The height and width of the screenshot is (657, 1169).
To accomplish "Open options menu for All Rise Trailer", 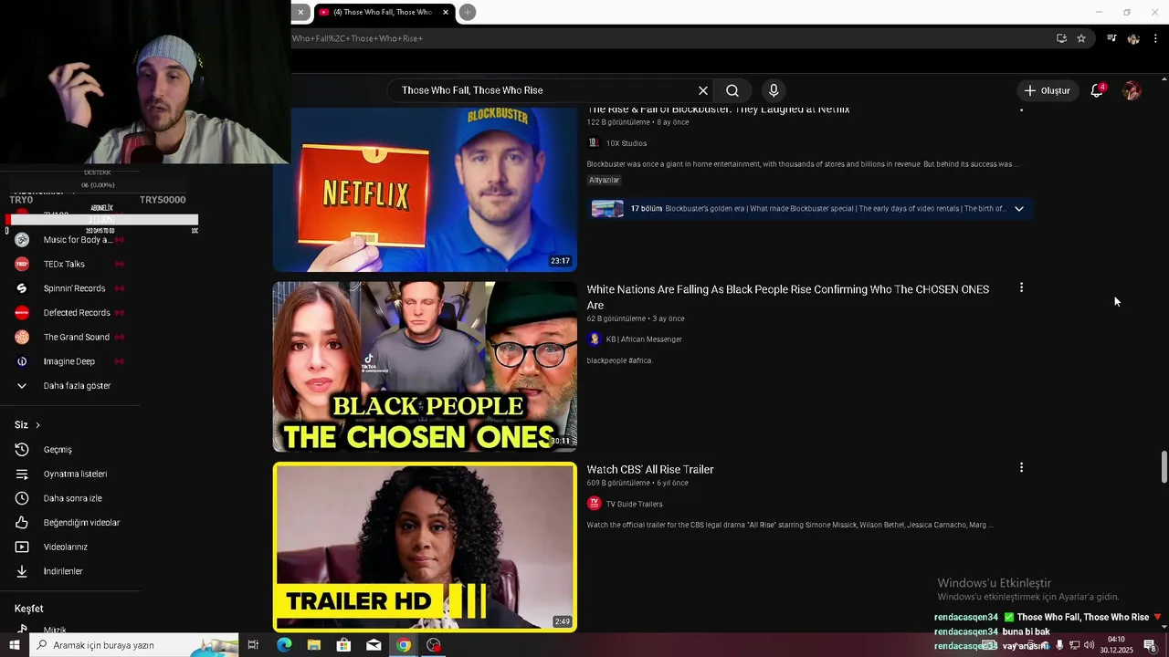I will tap(1021, 467).
